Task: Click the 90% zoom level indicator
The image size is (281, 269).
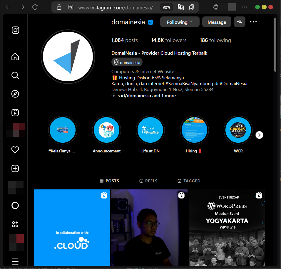Action: point(166,7)
